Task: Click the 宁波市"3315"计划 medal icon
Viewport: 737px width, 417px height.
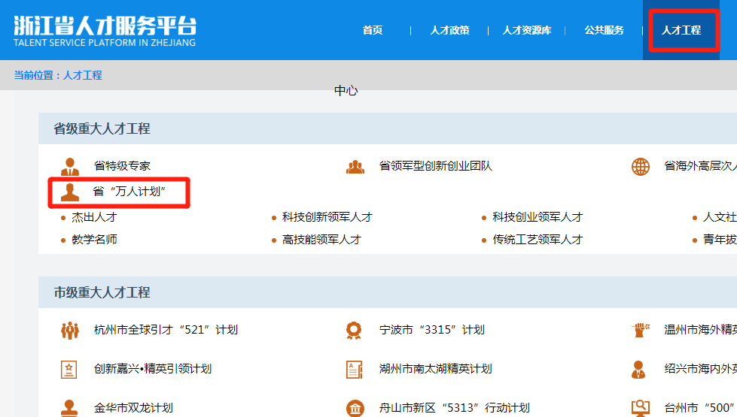Action: pos(354,331)
